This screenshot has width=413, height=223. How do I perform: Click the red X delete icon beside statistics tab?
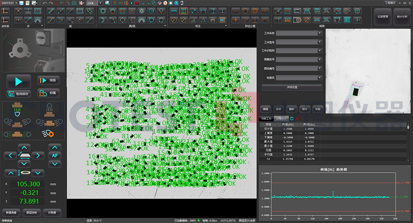click(x=297, y=118)
